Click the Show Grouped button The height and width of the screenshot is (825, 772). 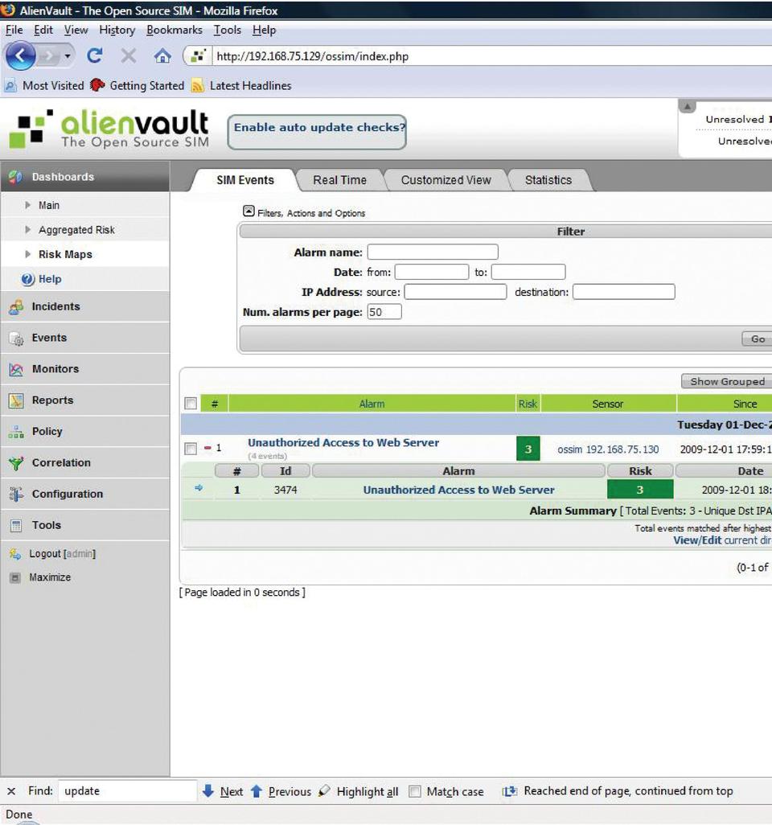click(727, 381)
